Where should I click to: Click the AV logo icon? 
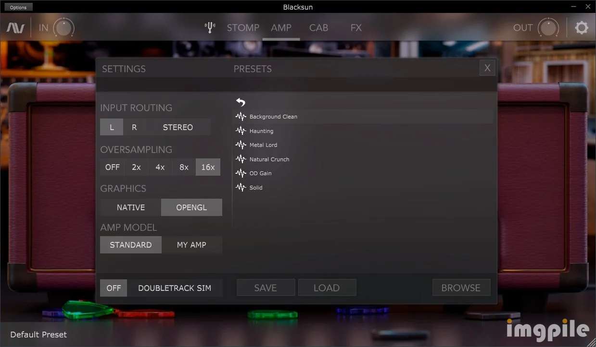tap(15, 28)
